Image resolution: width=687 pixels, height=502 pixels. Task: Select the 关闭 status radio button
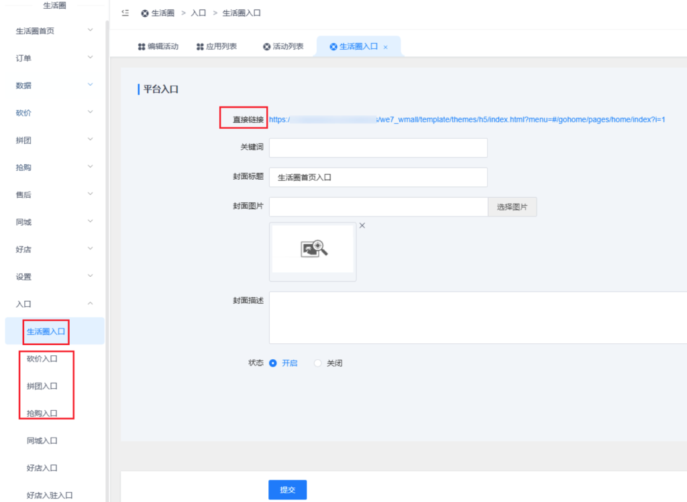coord(318,363)
